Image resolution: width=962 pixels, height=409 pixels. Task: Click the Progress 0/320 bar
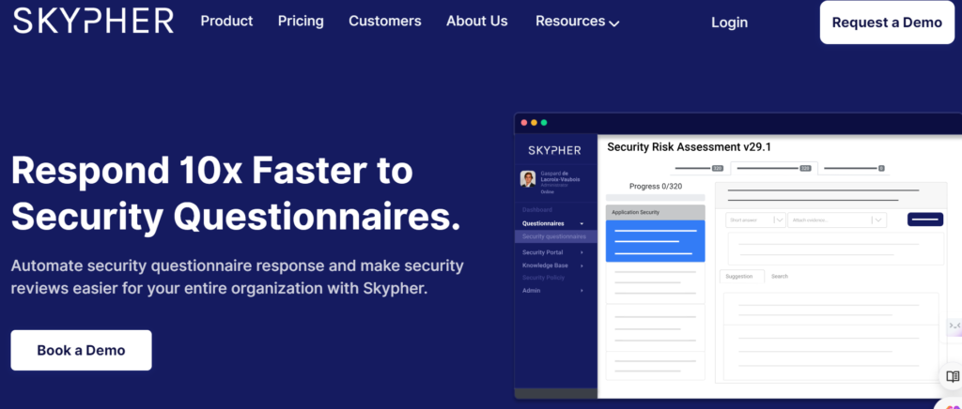[x=655, y=198]
